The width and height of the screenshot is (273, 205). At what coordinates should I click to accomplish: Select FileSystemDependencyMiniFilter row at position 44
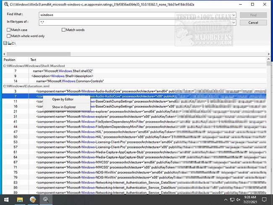pyautogui.click(x=134, y=126)
